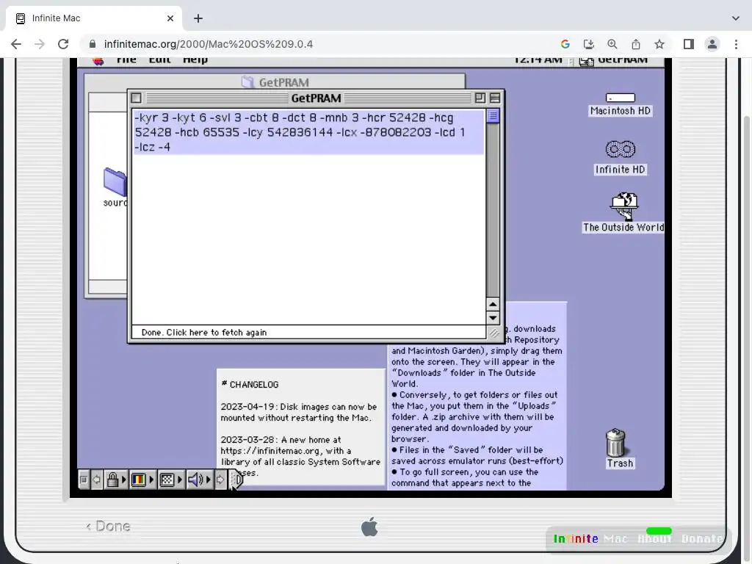Click the site lock icon in address bar
The image size is (752, 564).
[x=92, y=44]
